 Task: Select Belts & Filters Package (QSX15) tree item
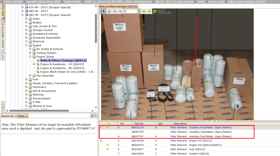(63, 60)
